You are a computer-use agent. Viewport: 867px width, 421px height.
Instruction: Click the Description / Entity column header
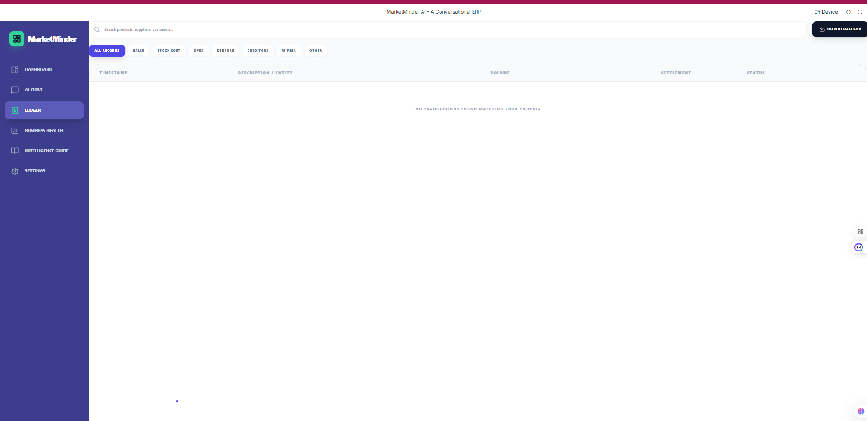(x=265, y=73)
